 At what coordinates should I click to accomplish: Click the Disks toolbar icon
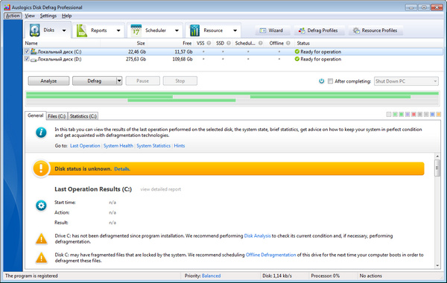(34, 31)
